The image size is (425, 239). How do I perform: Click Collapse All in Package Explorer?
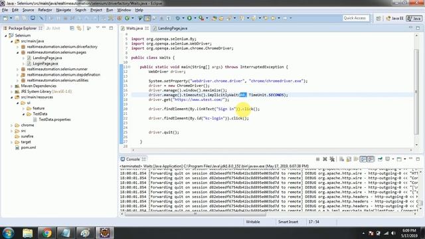click(x=72, y=28)
